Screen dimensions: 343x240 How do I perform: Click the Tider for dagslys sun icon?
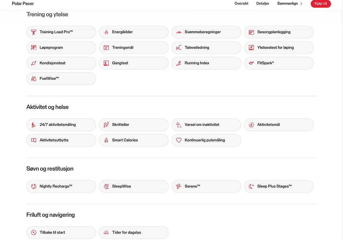point(106,232)
